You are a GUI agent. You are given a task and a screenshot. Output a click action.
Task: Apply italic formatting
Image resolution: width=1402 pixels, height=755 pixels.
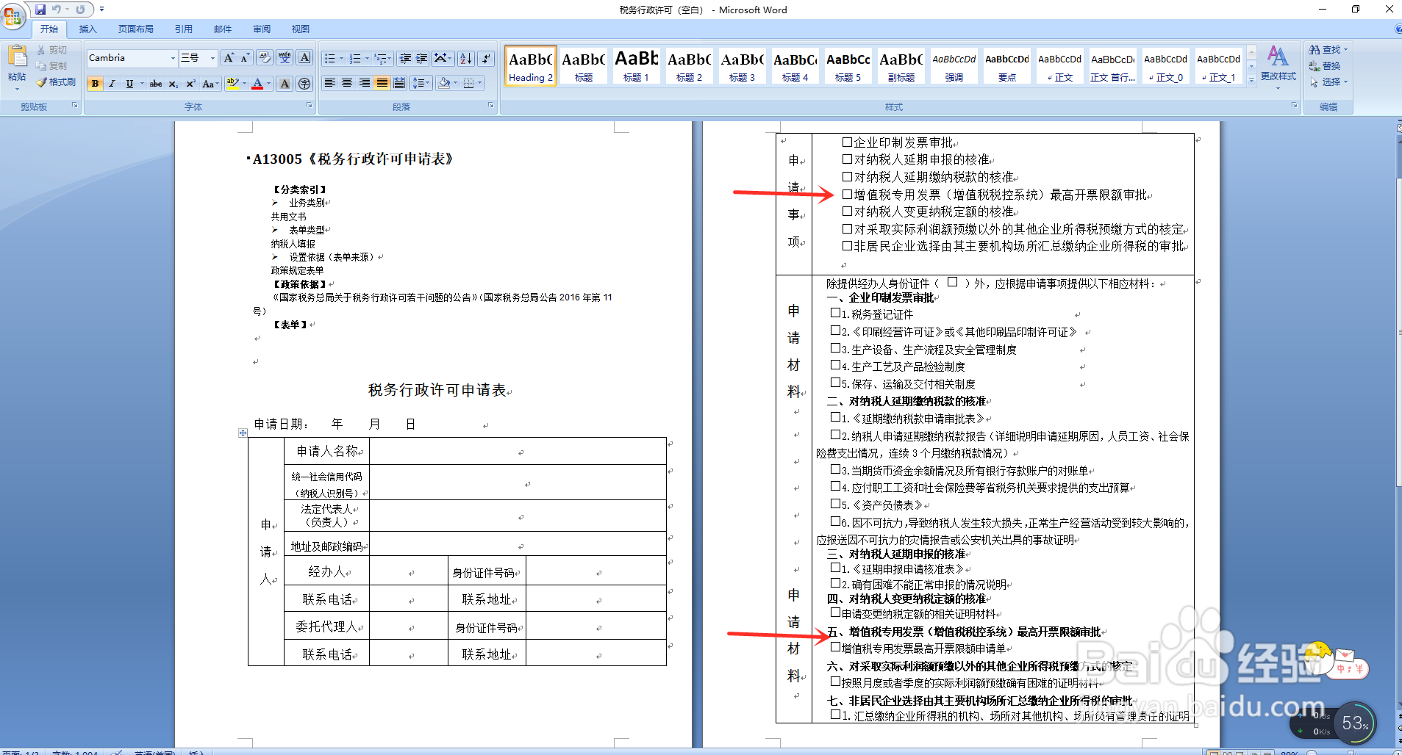112,84
